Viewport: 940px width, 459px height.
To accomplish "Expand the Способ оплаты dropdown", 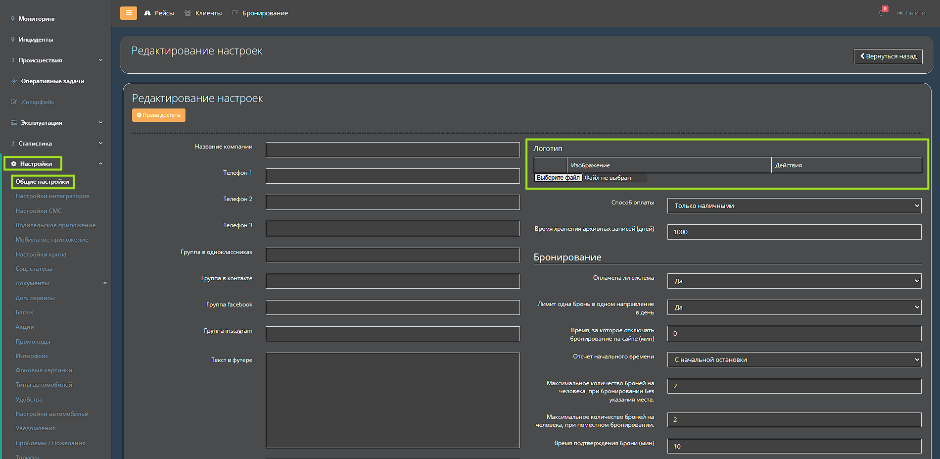I will coord(794,206).
